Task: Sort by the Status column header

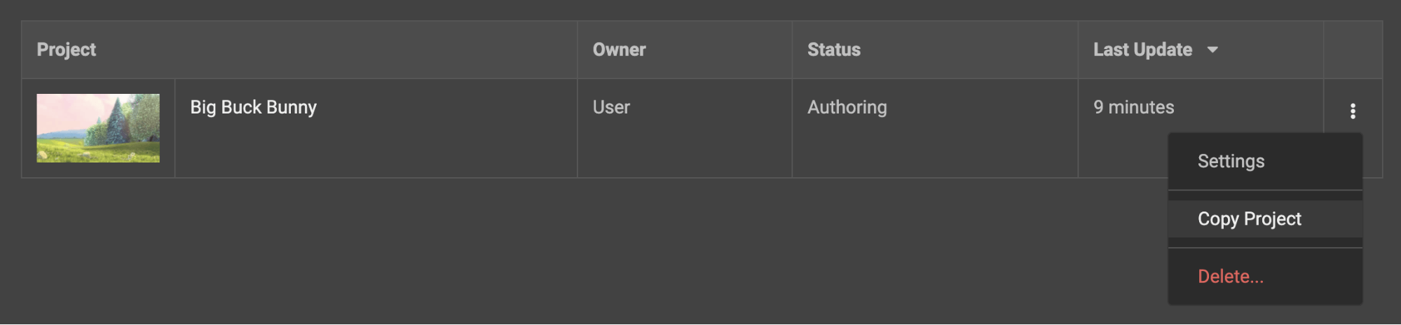Action: (833, 50)
